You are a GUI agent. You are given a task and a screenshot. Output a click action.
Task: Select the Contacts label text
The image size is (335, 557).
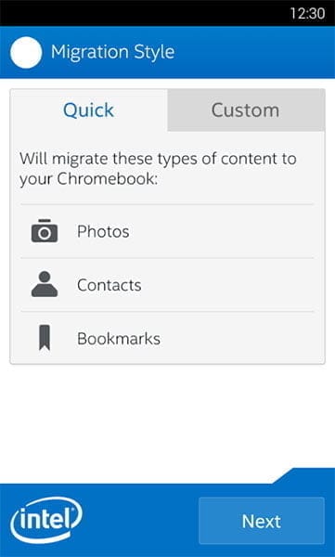click(110, 285)
